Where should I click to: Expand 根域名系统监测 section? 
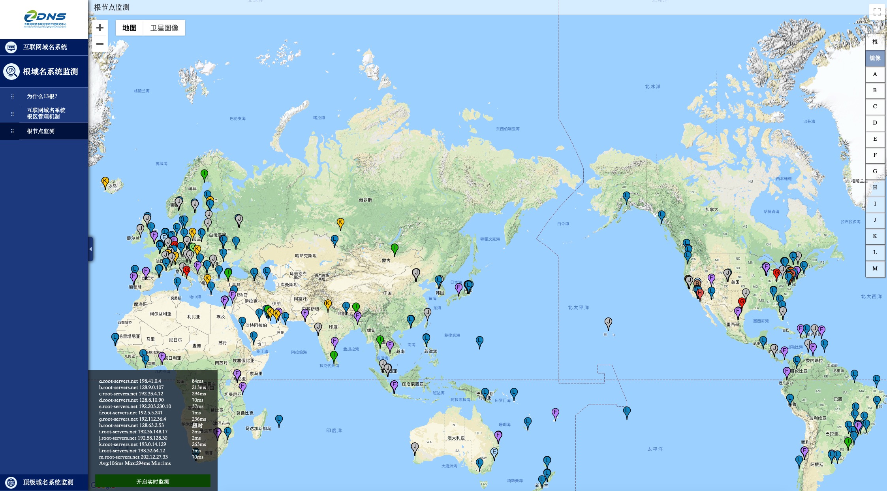coord(50,72)
